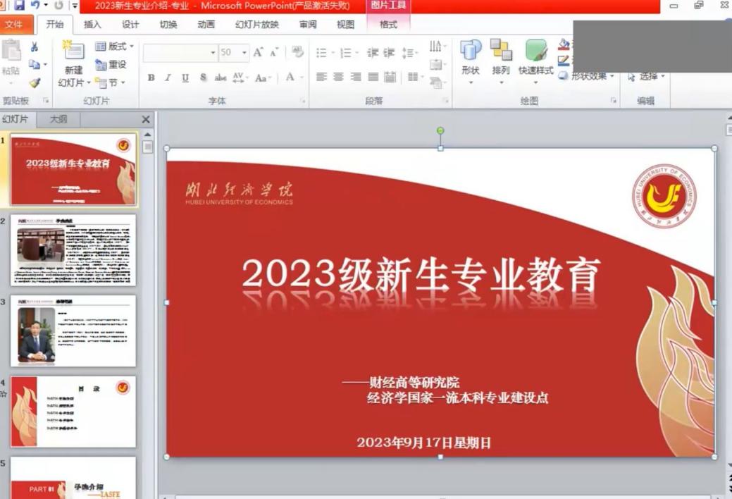732x499 pixels.
Task: Switch to the 设计 Design tab
Action: pyautogui.click(x=130, y=24)
